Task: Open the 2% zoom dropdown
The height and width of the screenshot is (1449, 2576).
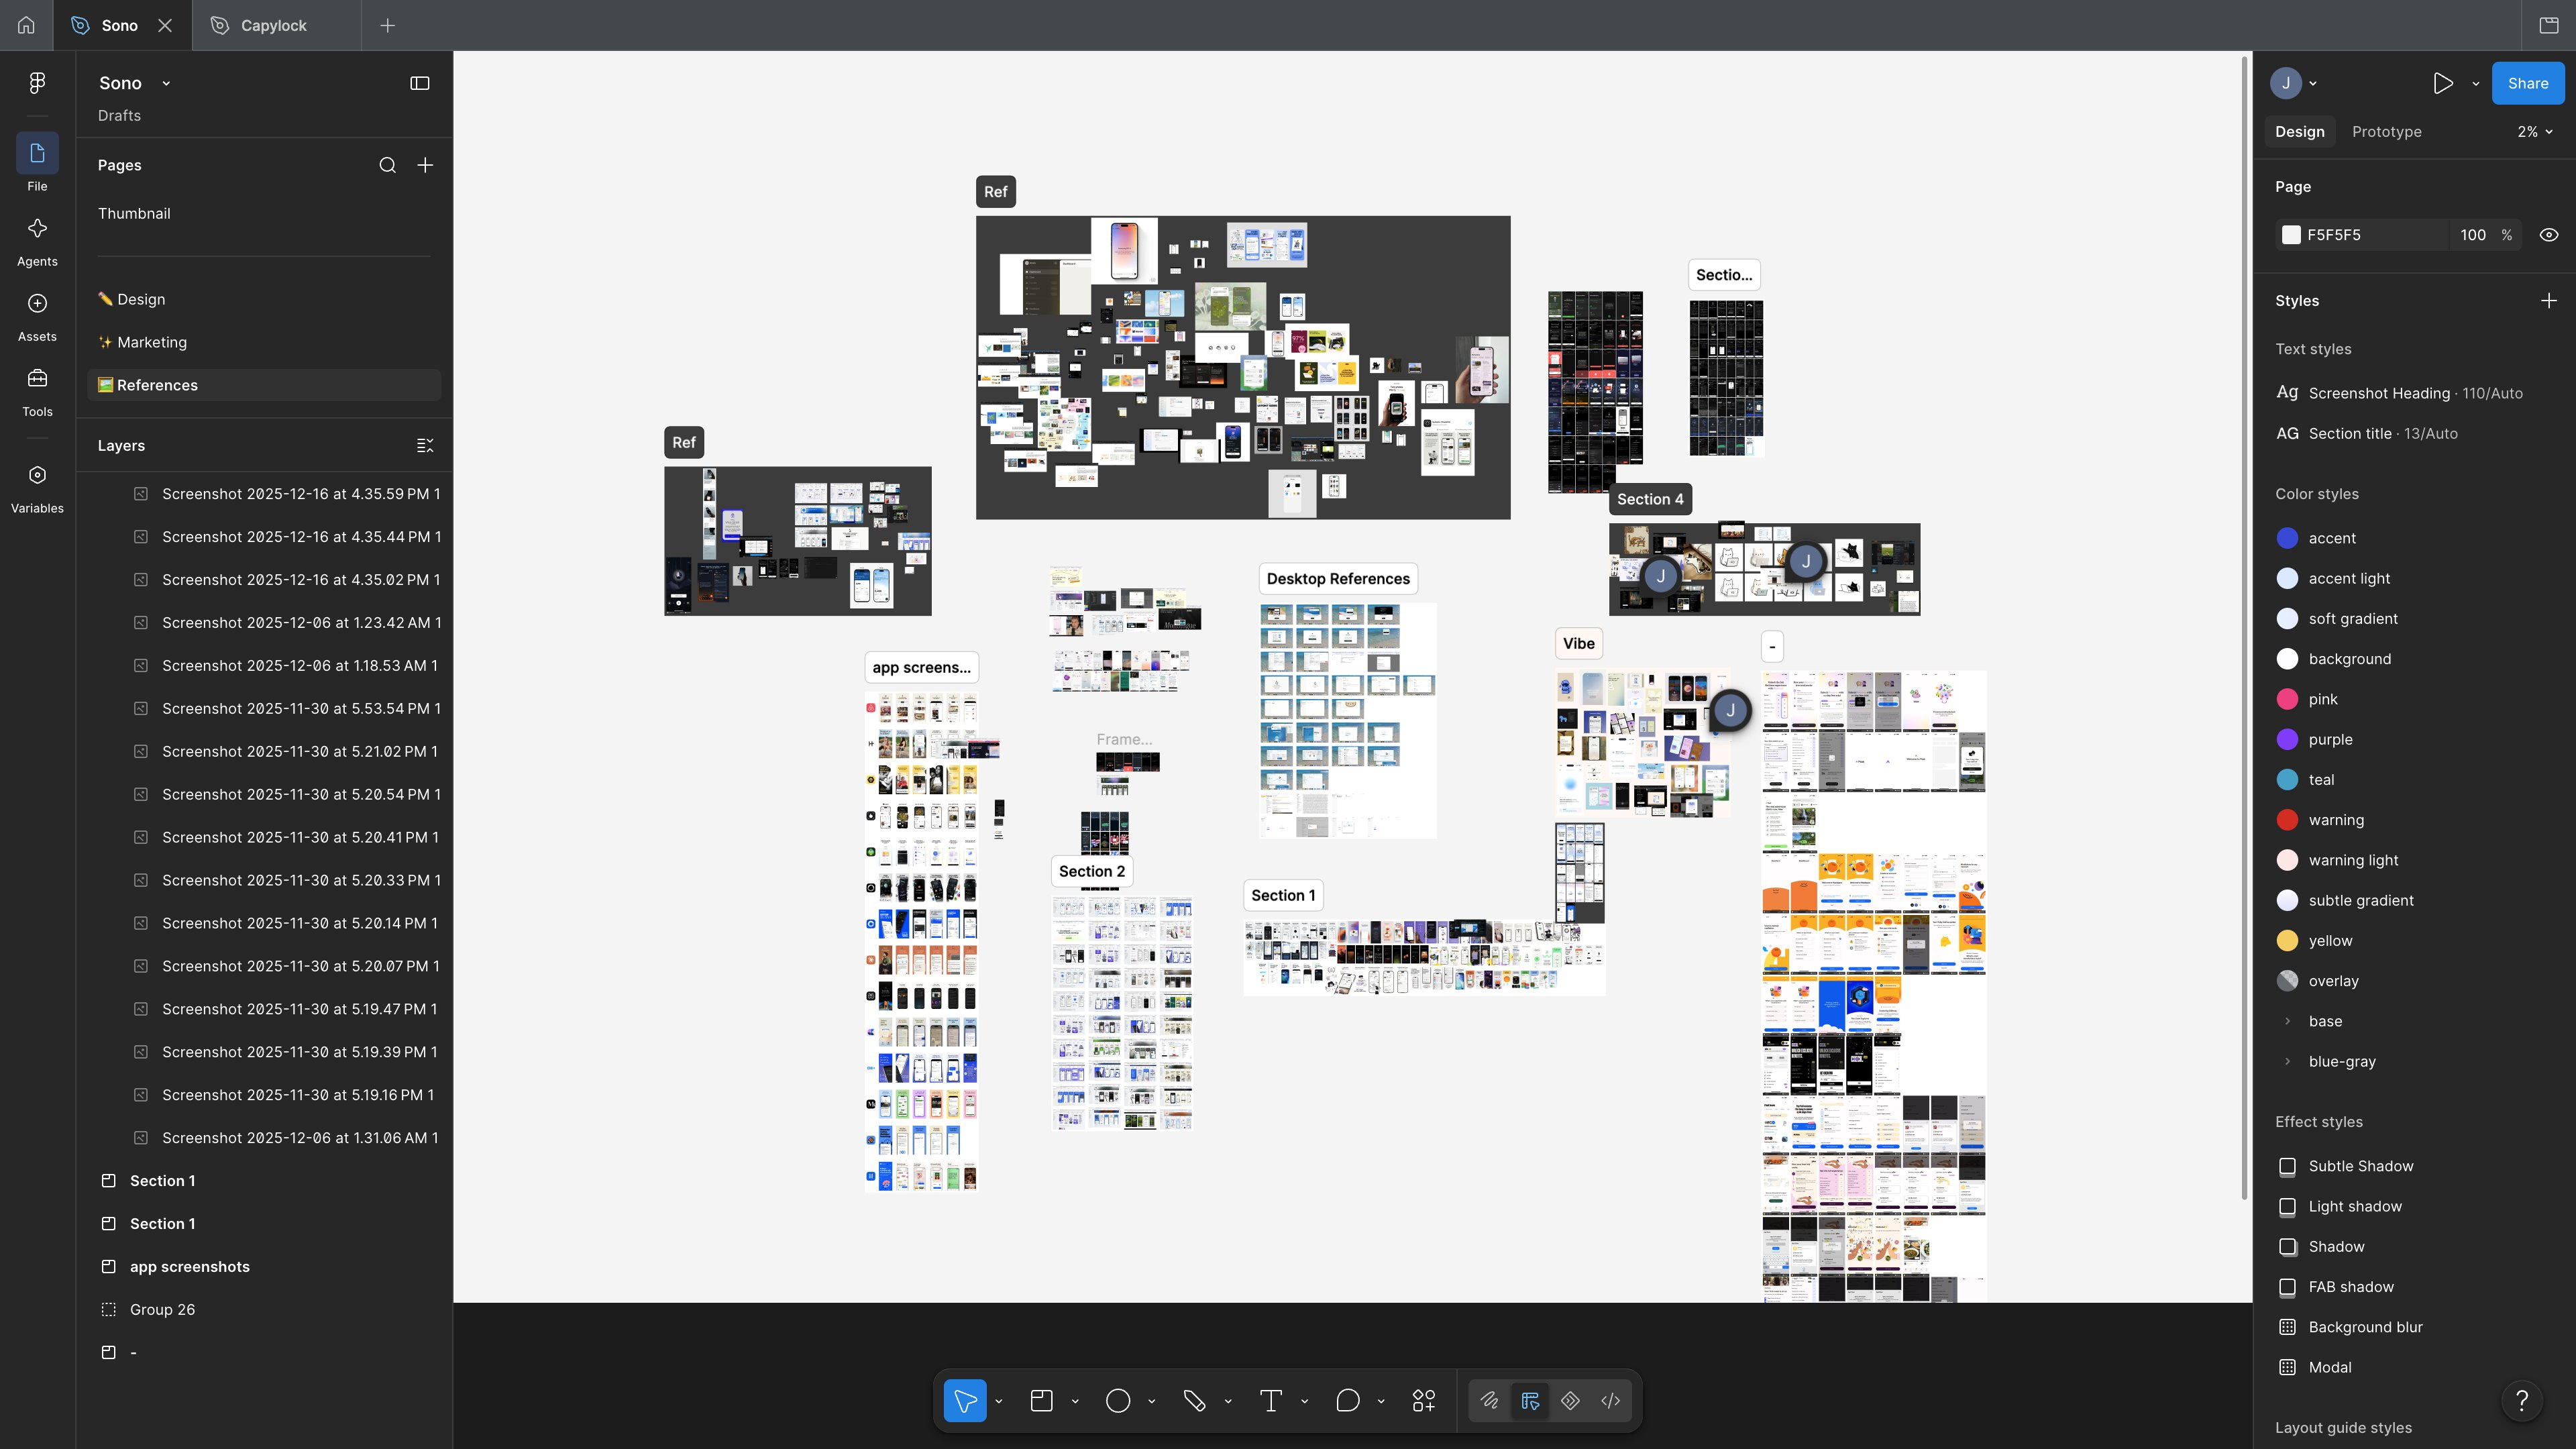Action: coord(2535,131)
